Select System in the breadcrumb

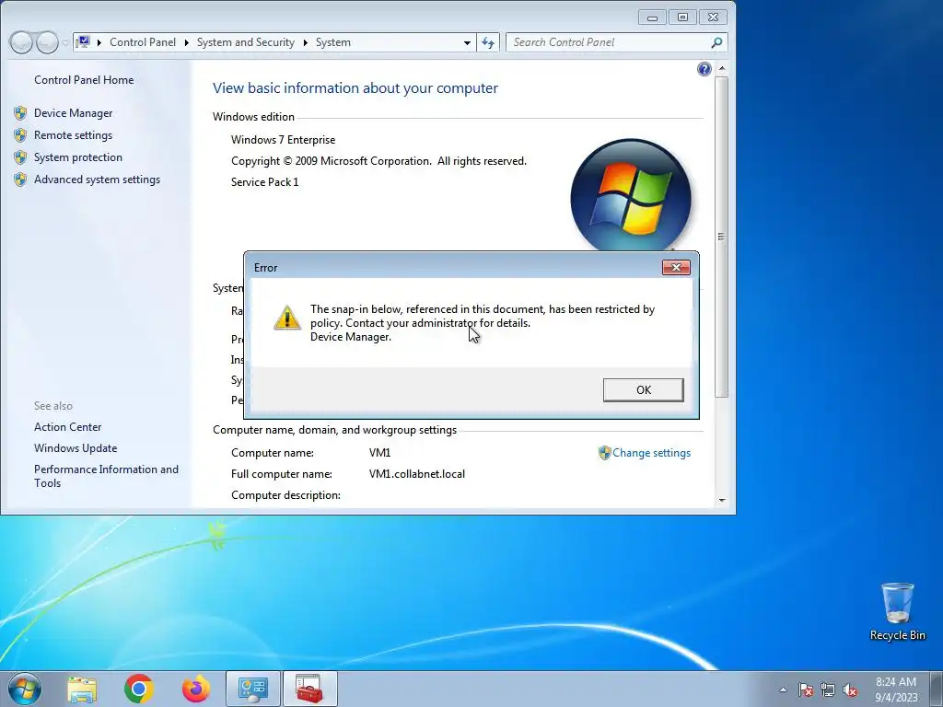click(x=333, y=42)
